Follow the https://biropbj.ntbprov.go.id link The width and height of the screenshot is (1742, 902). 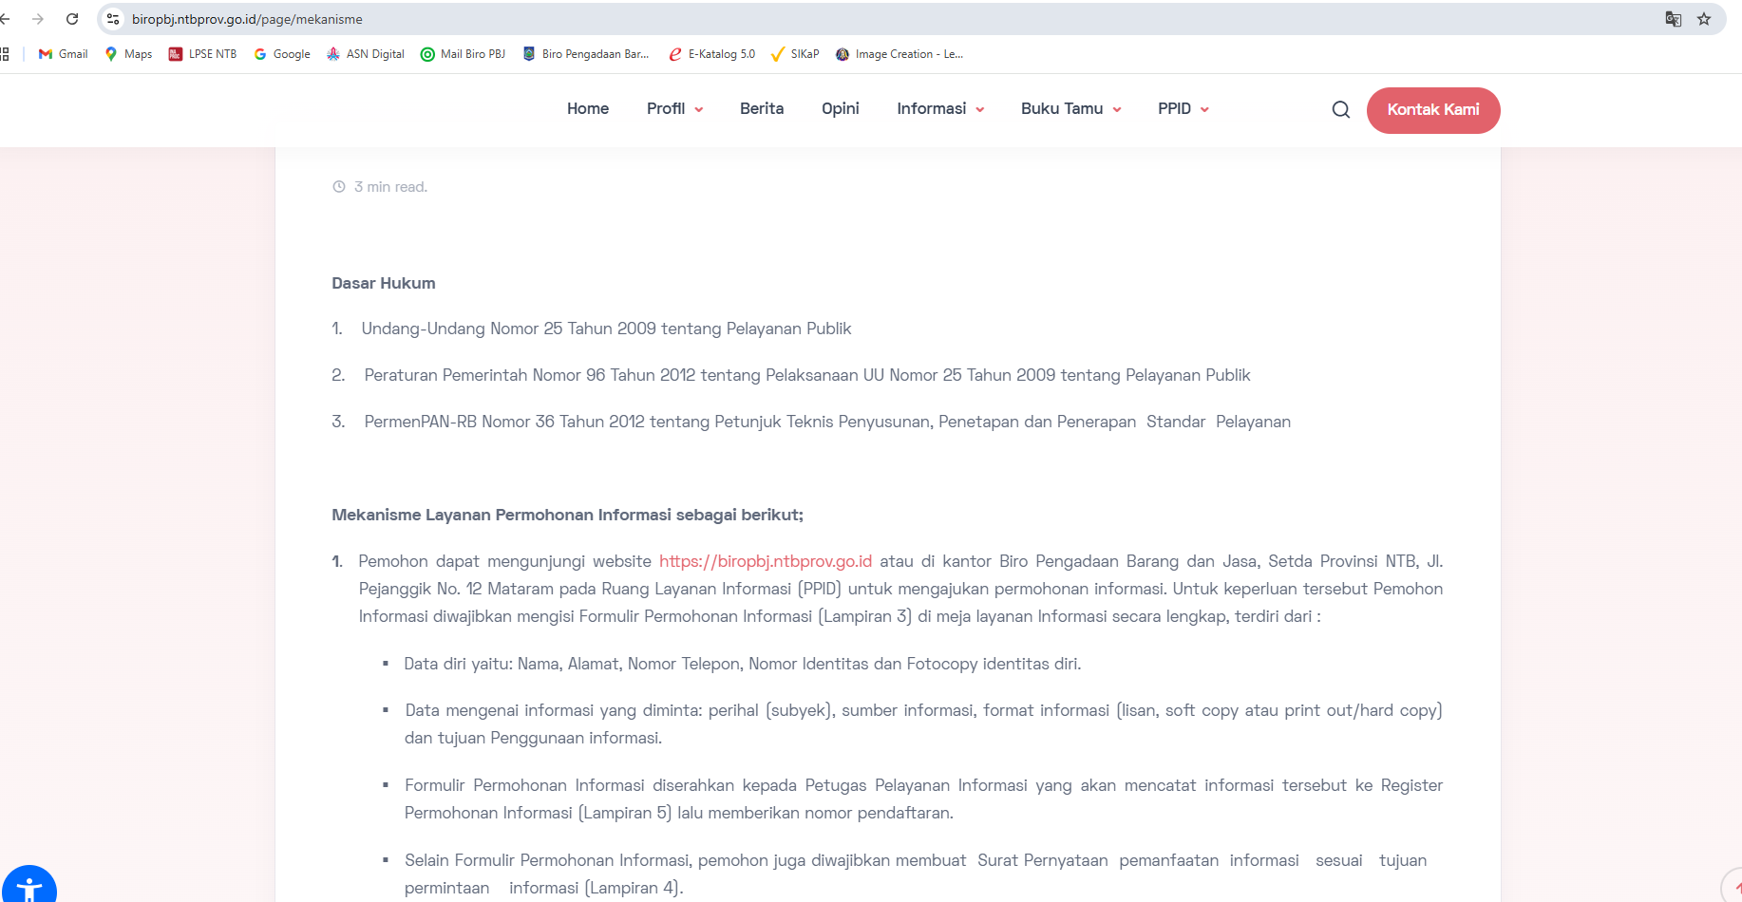pos(765,561)
